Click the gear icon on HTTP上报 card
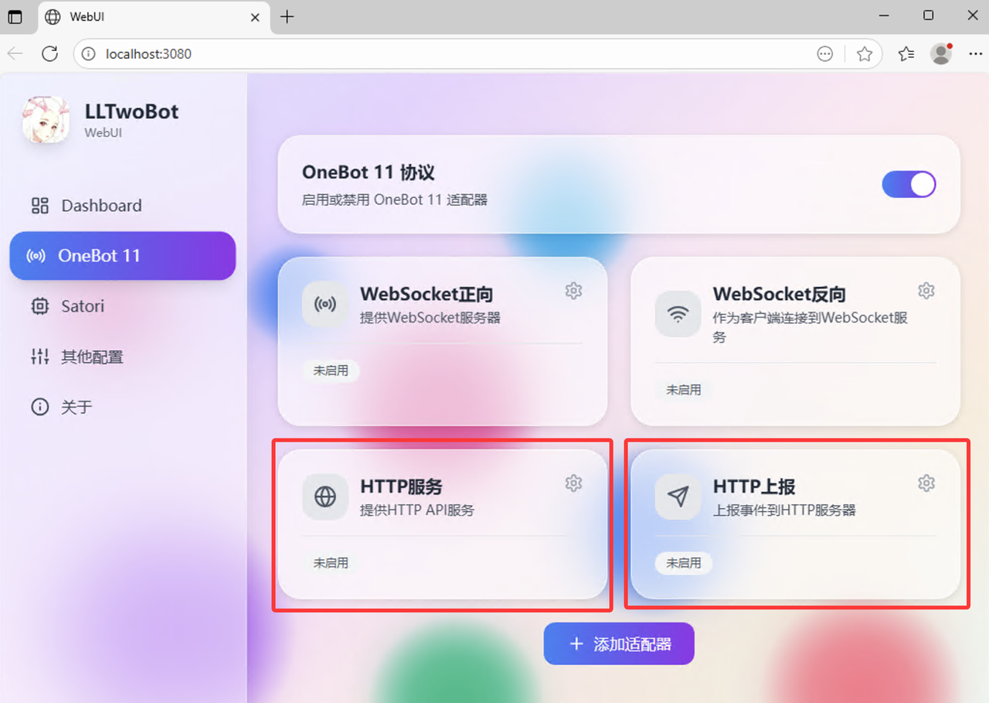This screenshot has width=989, height=703. tap(926, 483)
